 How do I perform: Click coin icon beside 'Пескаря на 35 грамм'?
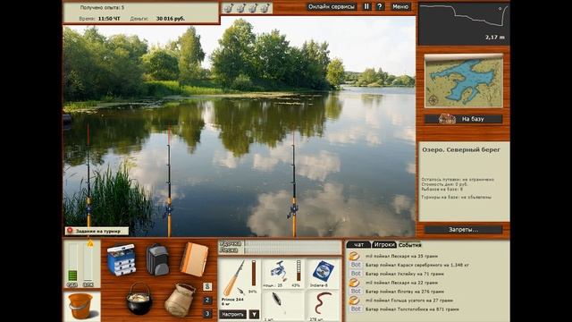pyautogui.click(x=354, y=256)
